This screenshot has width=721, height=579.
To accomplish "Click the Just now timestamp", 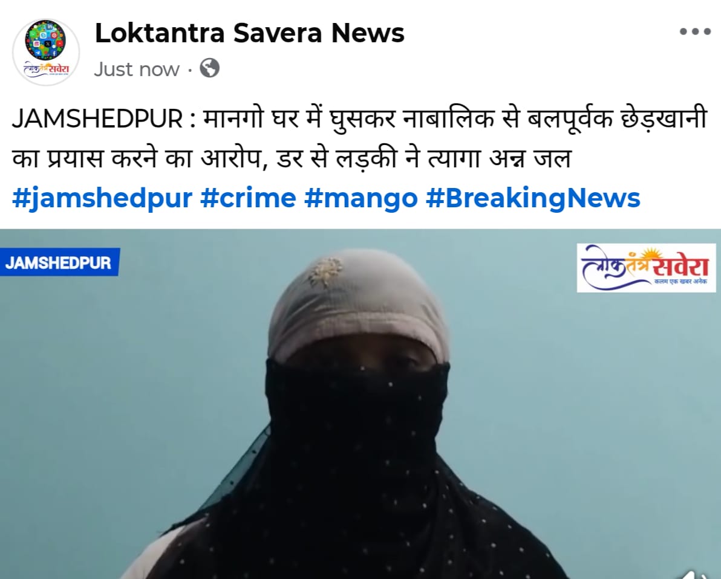I will click(137, 70).
